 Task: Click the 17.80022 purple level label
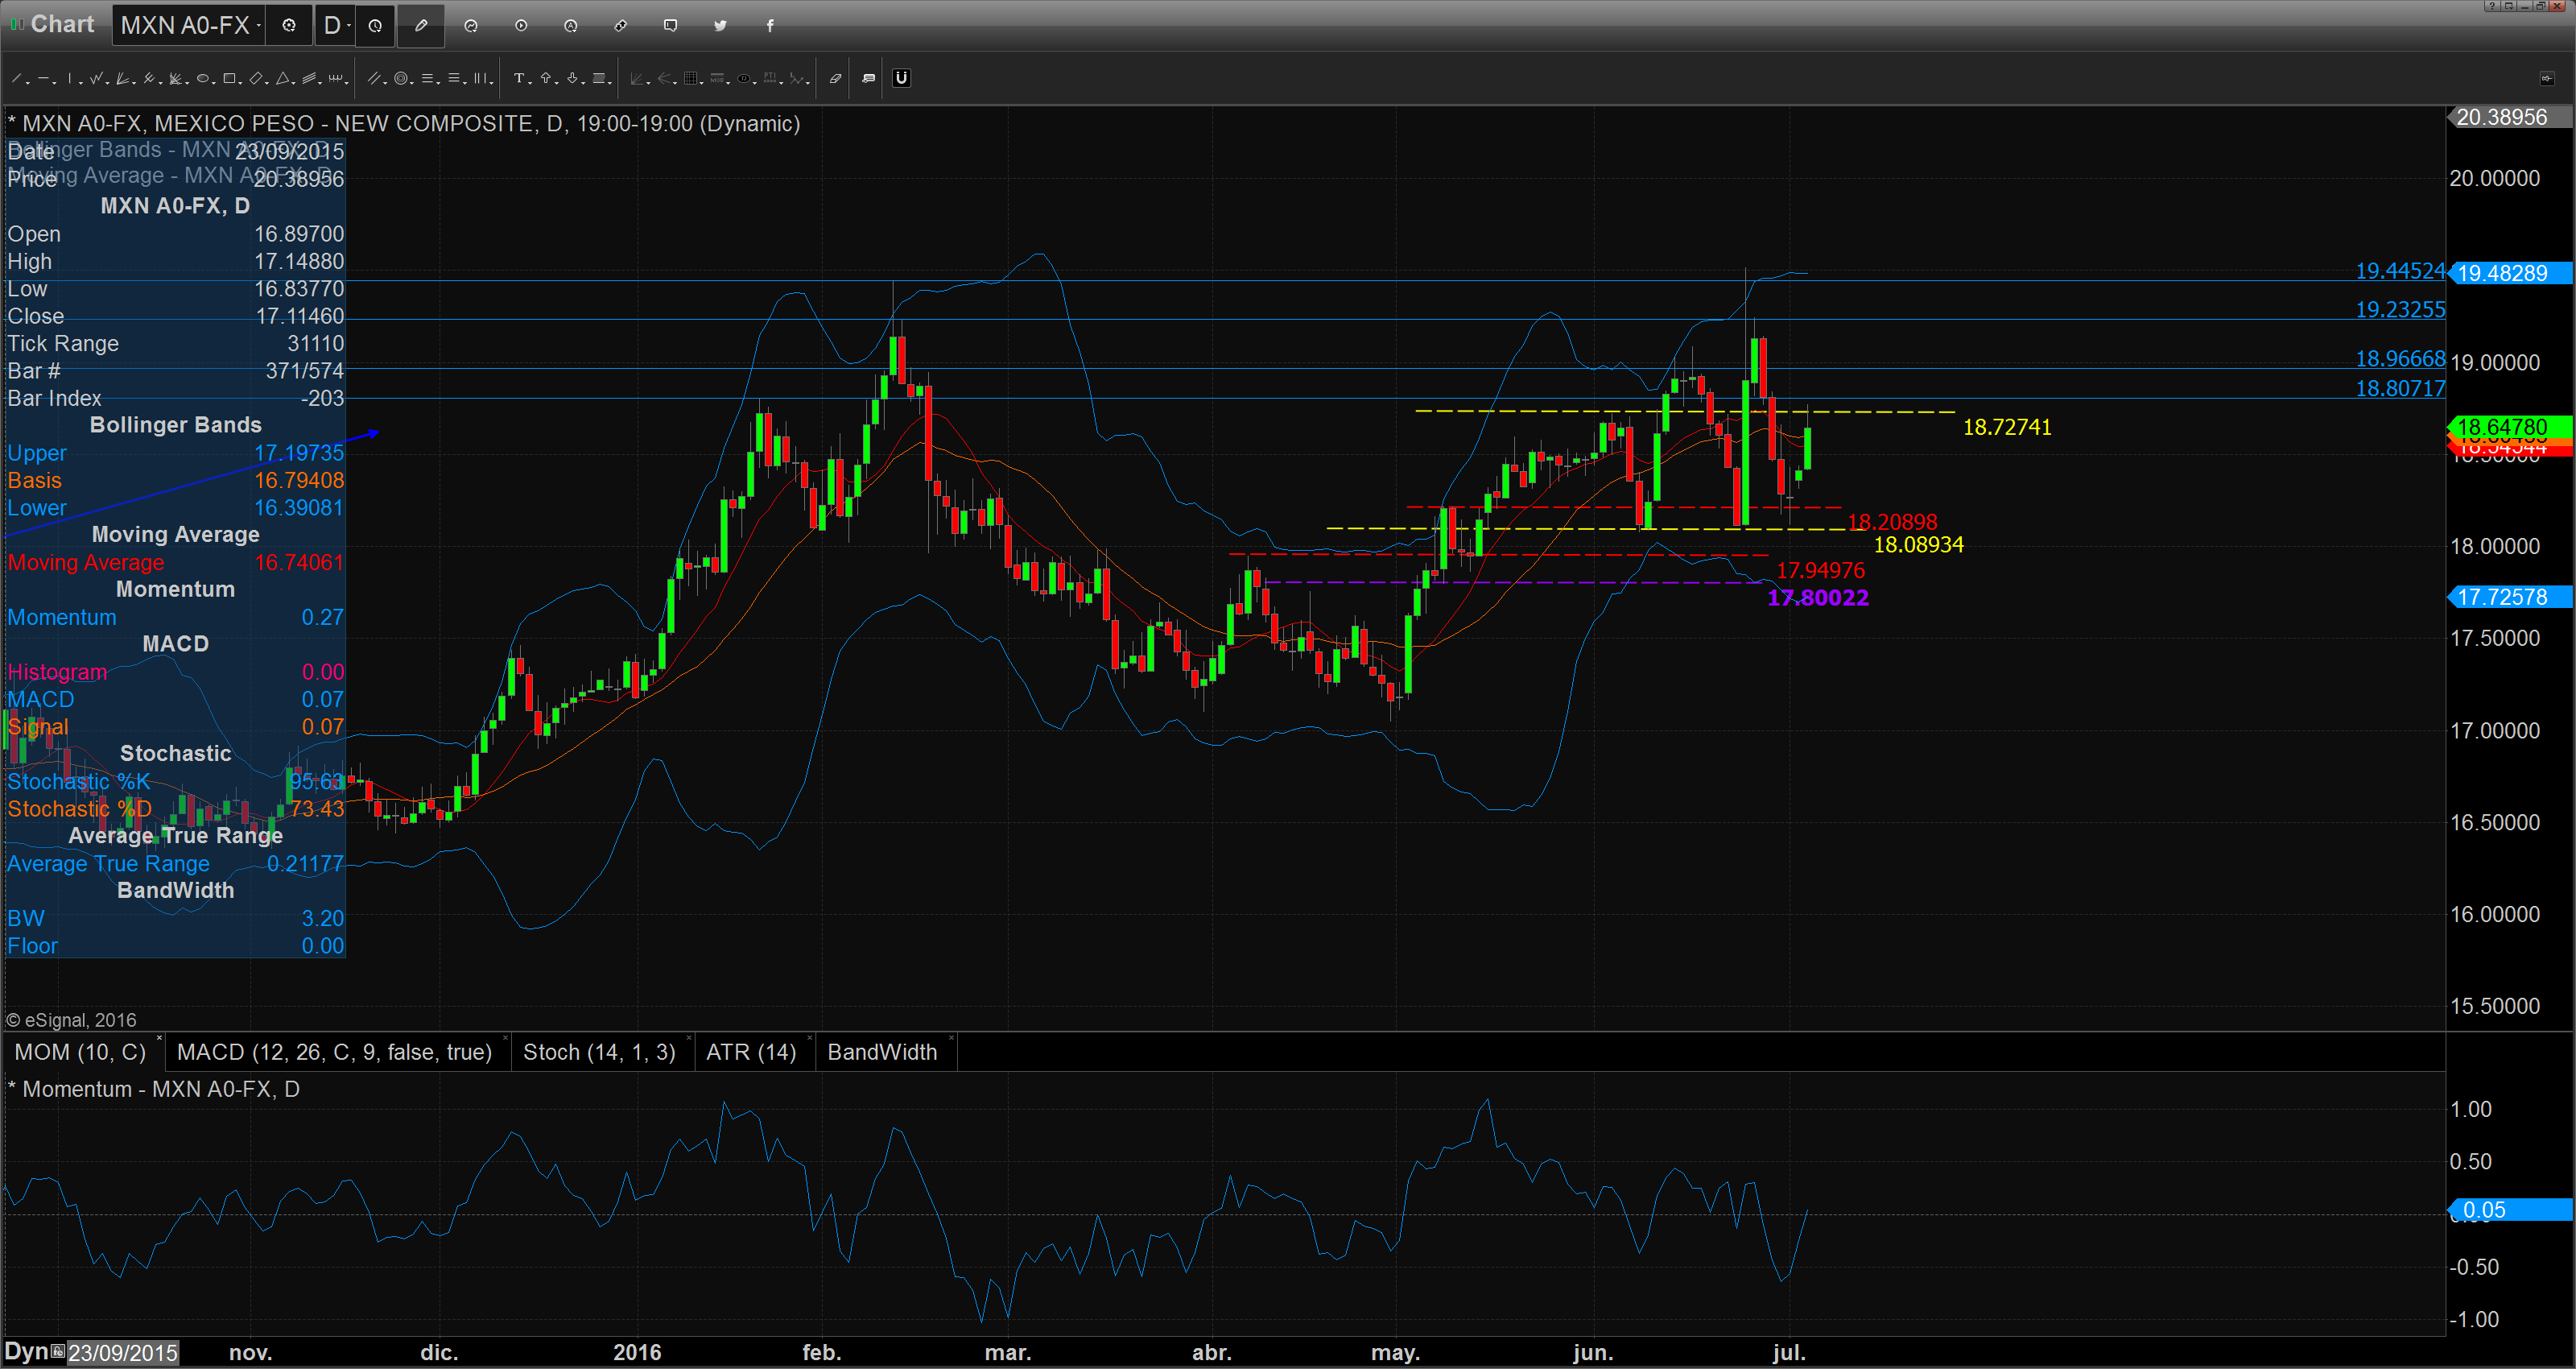click(x=1818, y=598)
